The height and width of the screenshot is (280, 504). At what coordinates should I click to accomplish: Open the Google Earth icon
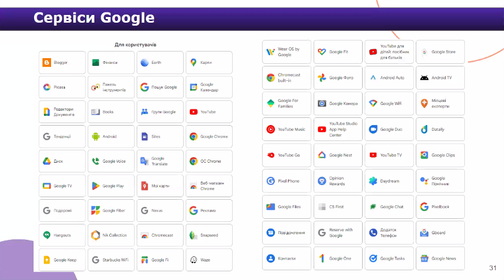click(x=144, y=63)
